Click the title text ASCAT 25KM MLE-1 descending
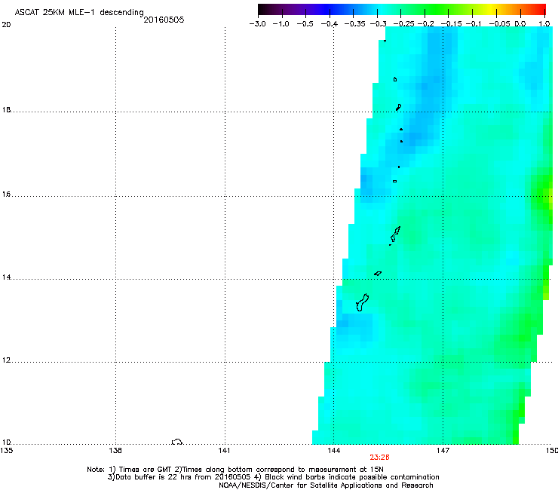The width and height of the screenshot is (558, 490). pyautogui.click(x=79, y=13)
